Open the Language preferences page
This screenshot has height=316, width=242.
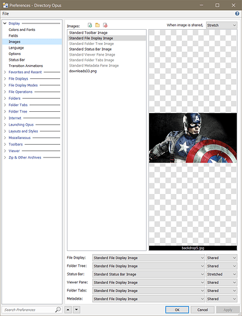pos(16,48)
